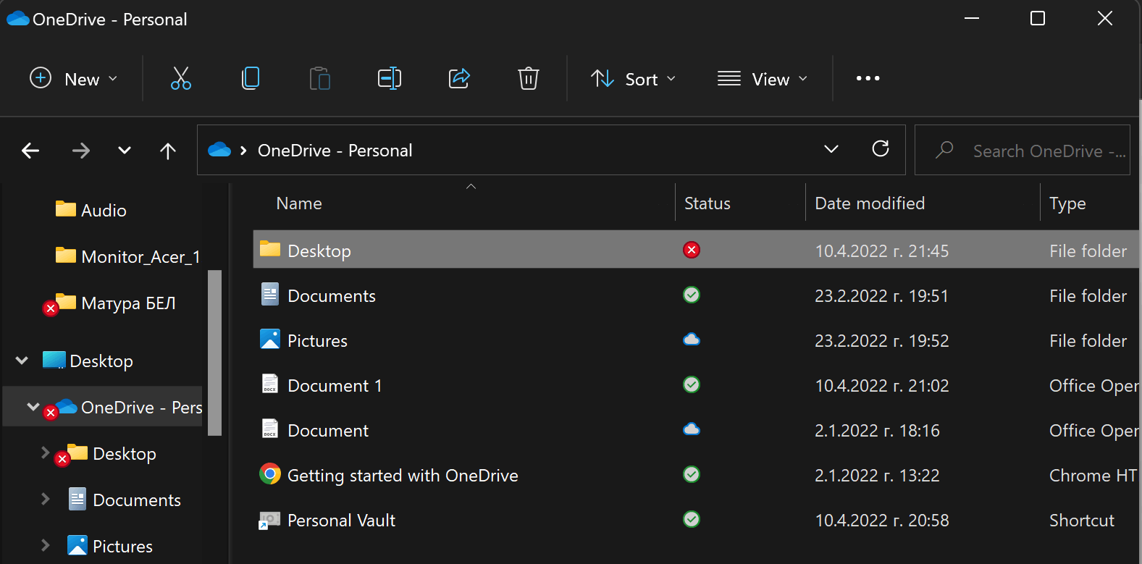Sort by the Name column header
This screenshot has width=1142, height=564.
click(x=299, y=203)
